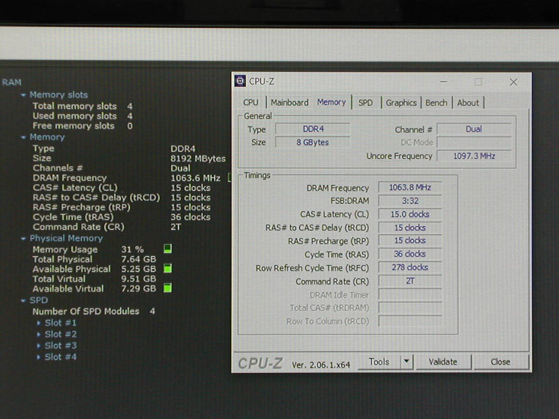Image resolution: width=559 pixels, height=419 pixels.
Task: Open the Graphics tab
Action: [x=401, y=102]
